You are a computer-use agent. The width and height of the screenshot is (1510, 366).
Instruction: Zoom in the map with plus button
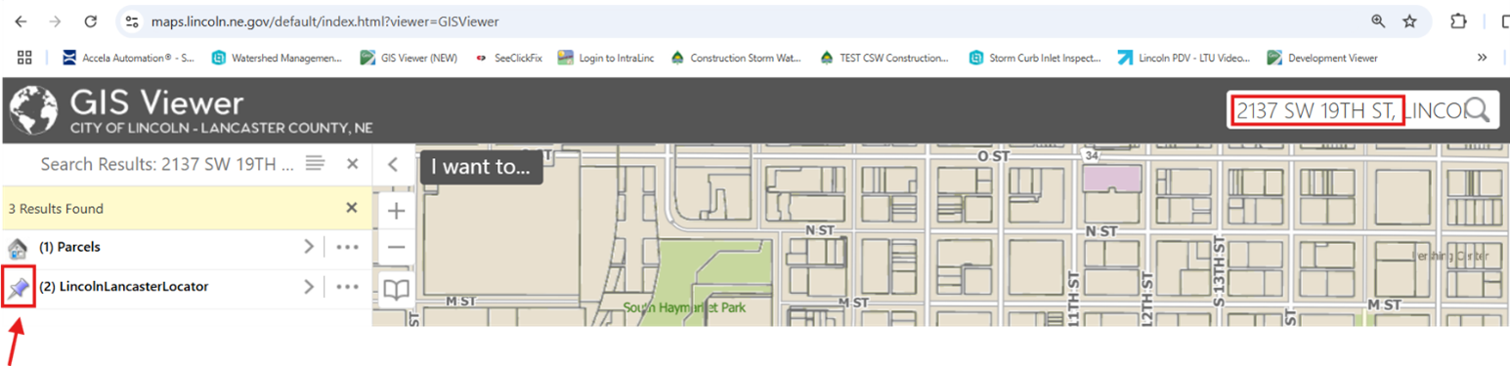pyautogui.click(x=396, y=210)
